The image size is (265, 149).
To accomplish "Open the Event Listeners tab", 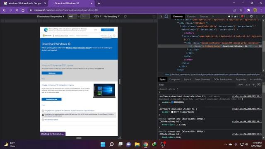I will pos(202,79).
